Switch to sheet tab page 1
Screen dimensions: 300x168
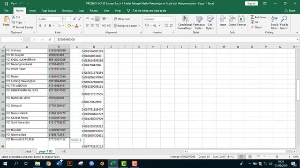coord(29,151)
